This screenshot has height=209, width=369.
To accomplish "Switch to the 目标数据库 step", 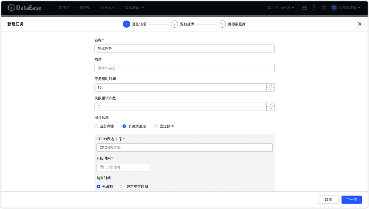I will tap(237, 24).
